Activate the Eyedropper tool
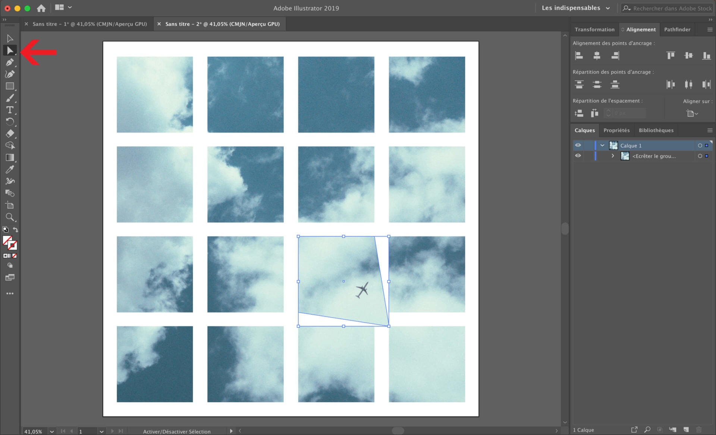 tap(10, 169)
